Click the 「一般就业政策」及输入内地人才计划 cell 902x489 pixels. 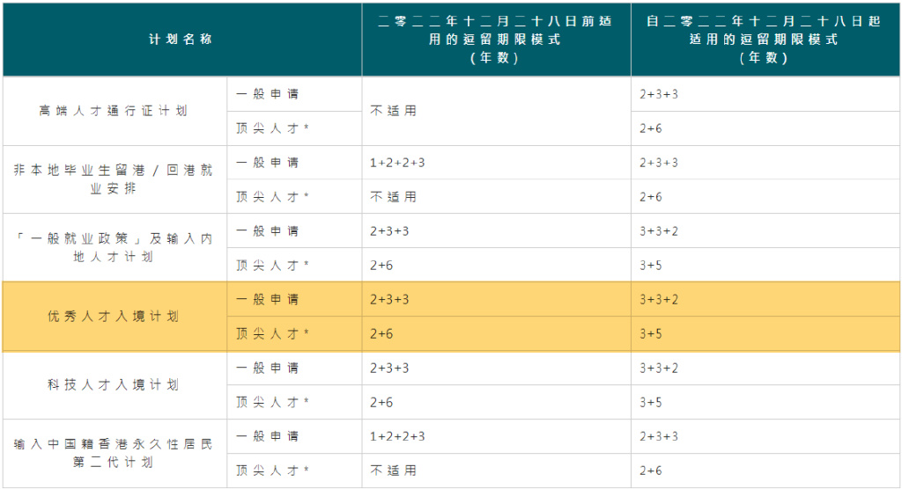(114, 248)
